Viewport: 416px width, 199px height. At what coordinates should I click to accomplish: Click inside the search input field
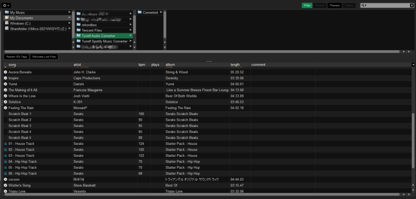389,5
